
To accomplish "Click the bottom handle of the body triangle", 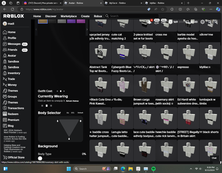I will coord(69,139).
